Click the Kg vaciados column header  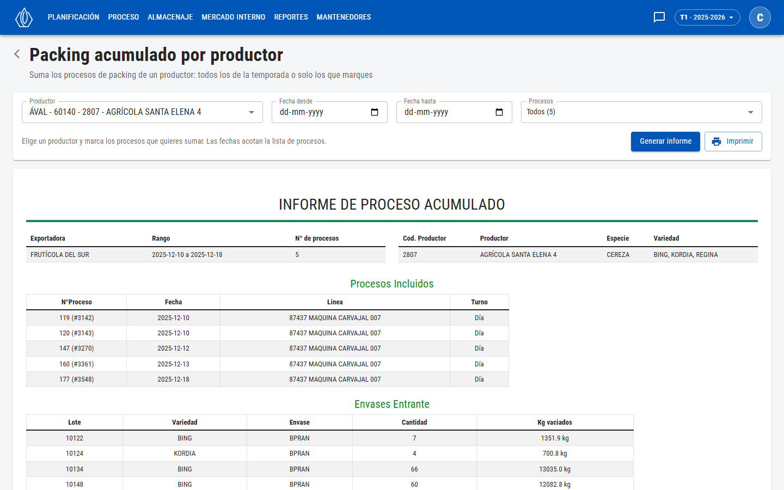555,422
